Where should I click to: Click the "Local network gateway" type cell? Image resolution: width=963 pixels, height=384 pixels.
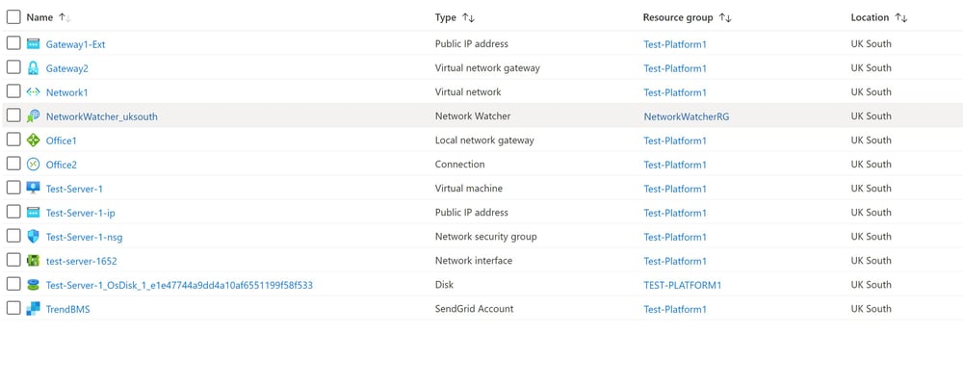(484, 140)
